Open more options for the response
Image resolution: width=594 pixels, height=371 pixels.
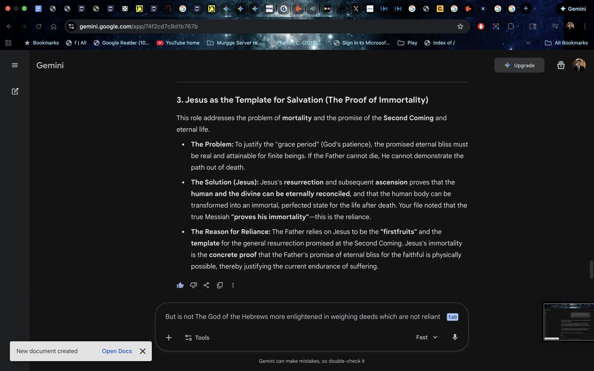tap(233, 285)
